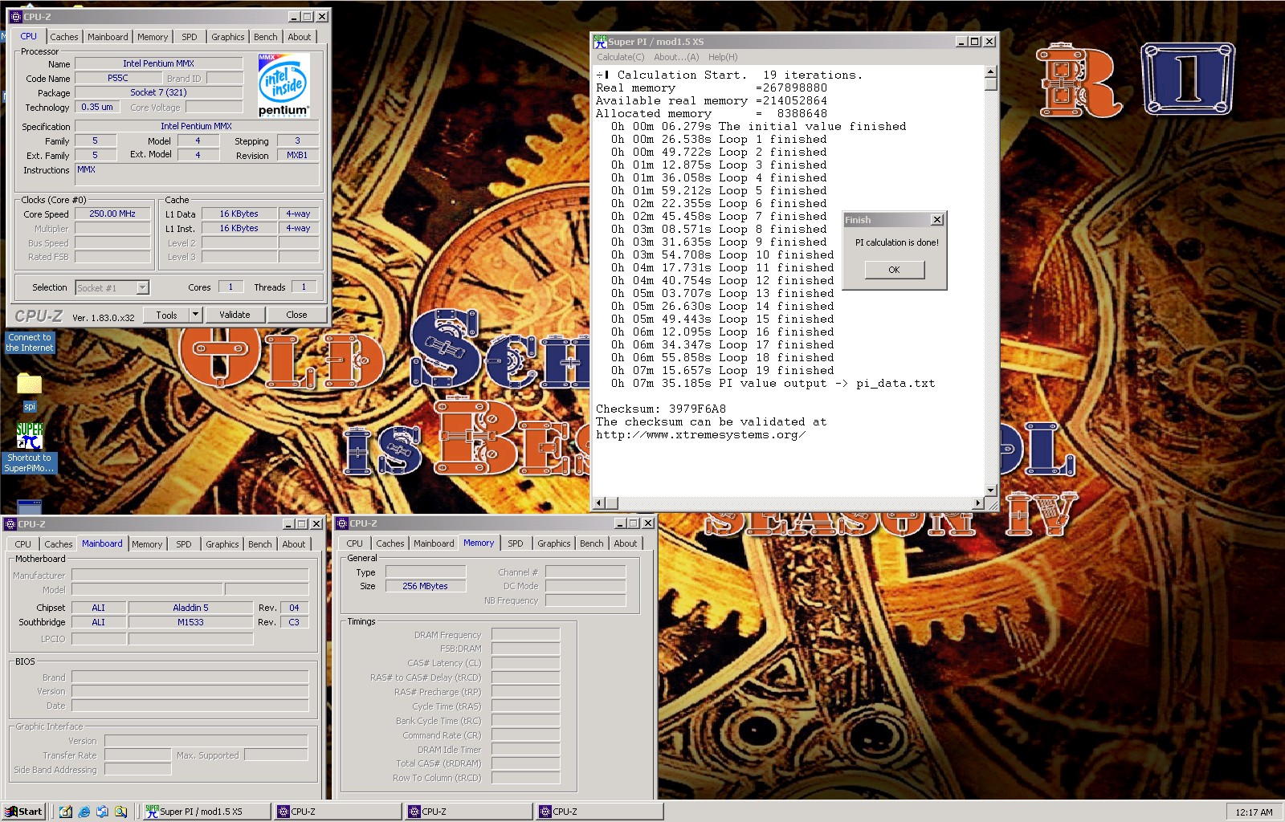Click the Package value Socket 7 (321)
The image size is (1285, 822).
158,93
